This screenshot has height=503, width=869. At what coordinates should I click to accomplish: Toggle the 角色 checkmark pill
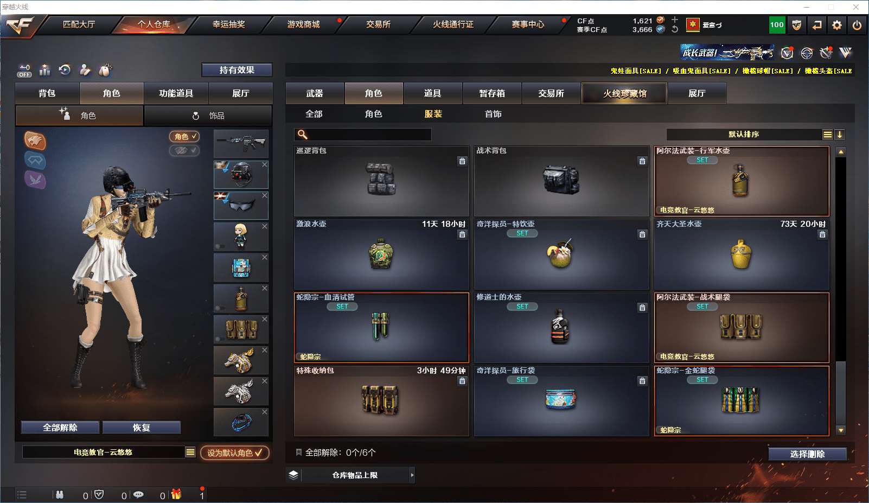[x=184, y=137]
